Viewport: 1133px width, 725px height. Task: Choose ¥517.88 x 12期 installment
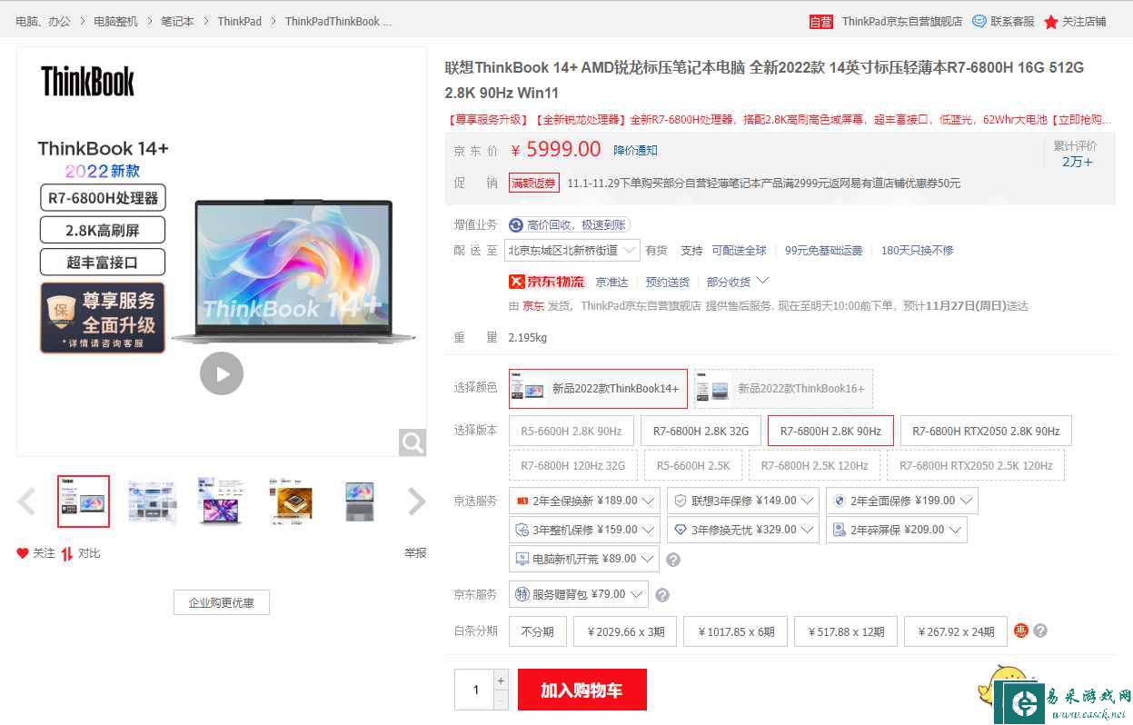pos(846,631)
